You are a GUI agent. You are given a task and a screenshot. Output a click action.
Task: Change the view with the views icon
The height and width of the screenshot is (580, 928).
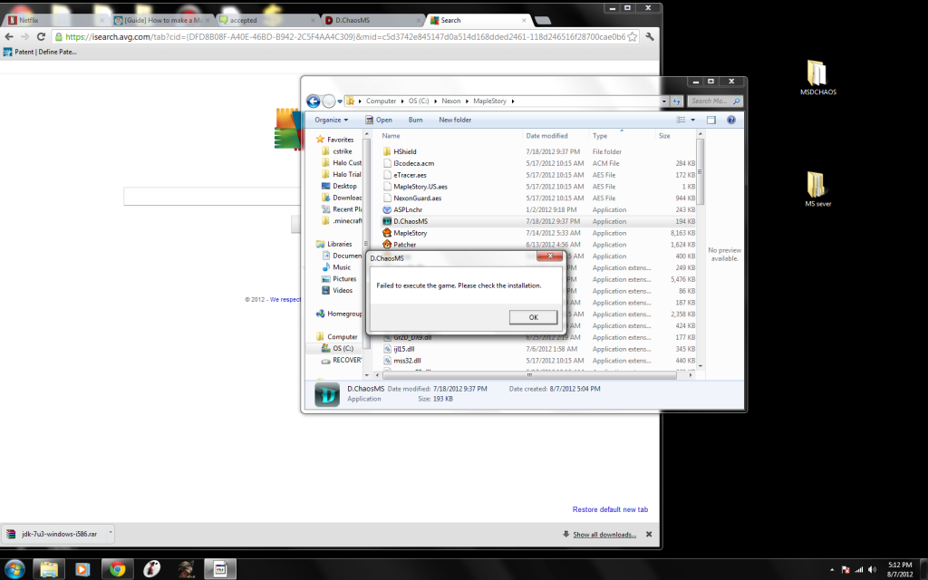click(681, 120)
